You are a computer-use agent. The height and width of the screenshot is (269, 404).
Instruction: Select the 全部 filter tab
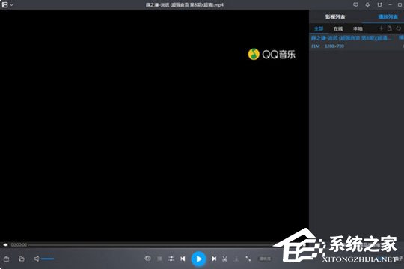pyautogui.click(x=319, y=28)
